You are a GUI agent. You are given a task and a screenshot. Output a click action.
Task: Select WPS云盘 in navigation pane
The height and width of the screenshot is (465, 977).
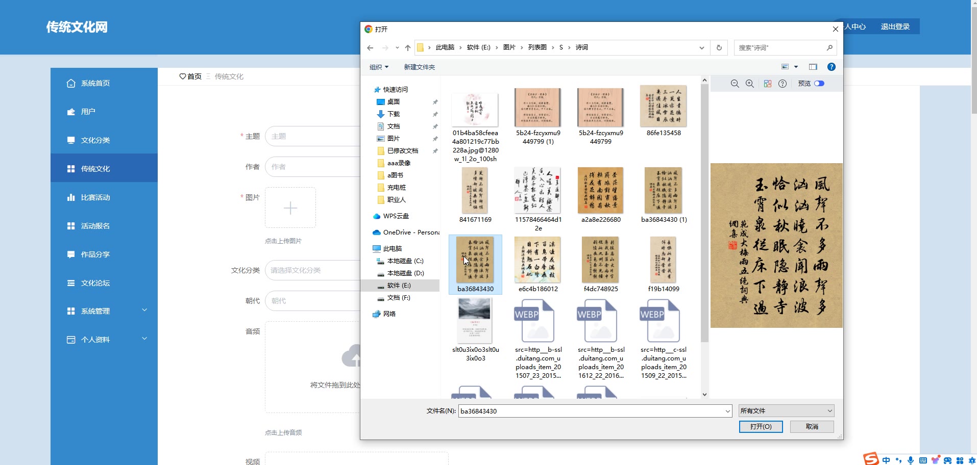click(x=396, y=216)
